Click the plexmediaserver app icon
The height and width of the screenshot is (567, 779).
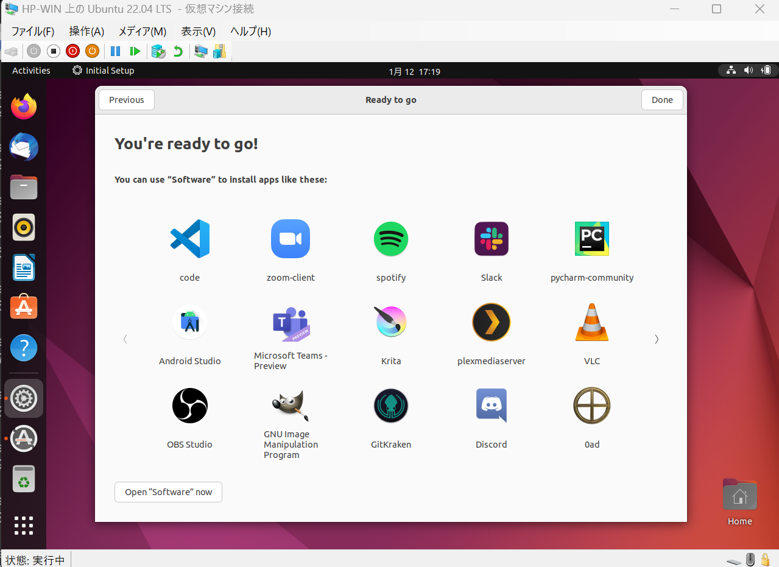[492, 322]
